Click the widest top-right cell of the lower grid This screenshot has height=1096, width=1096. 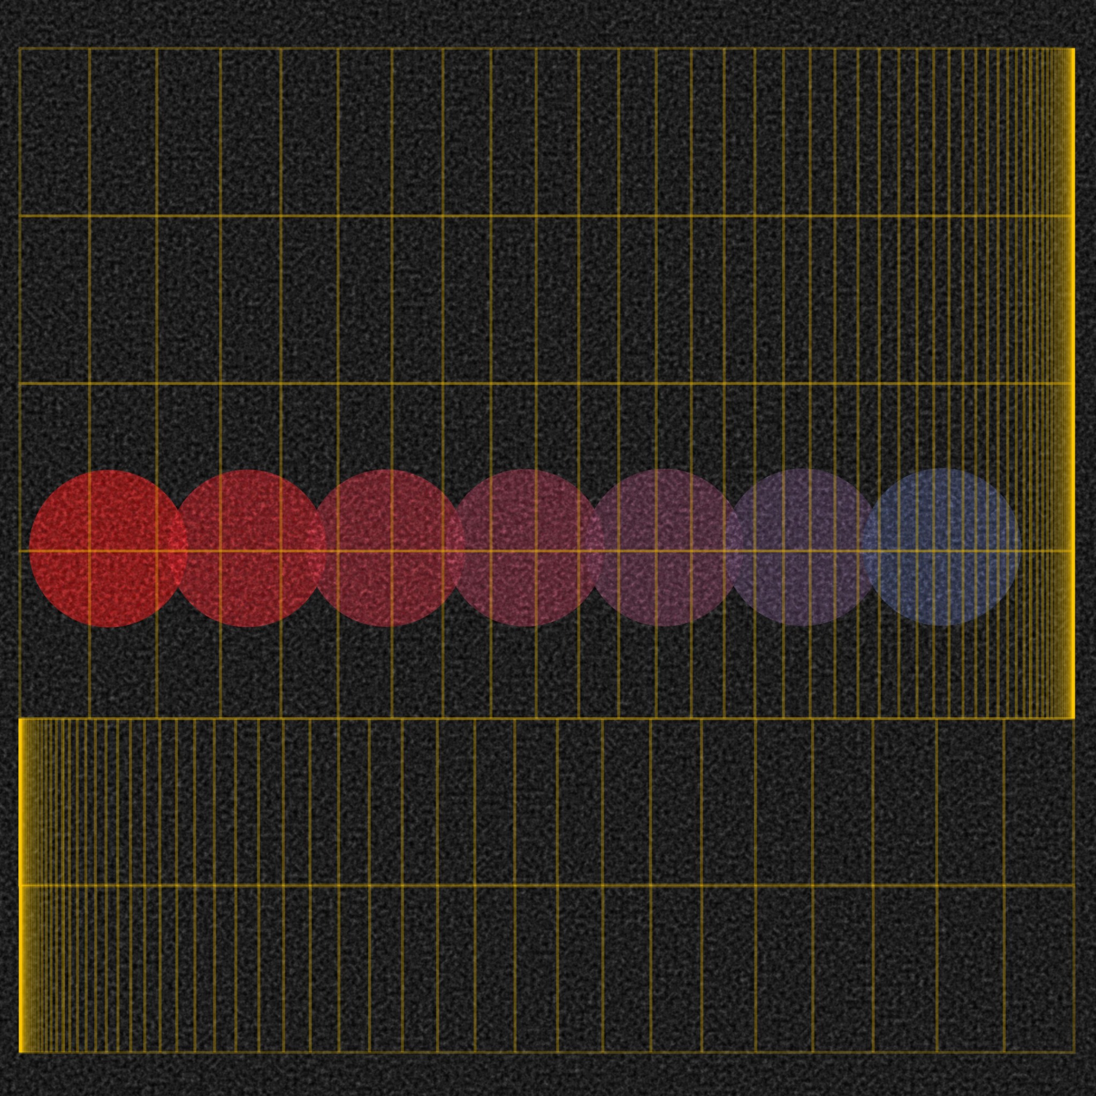click(1039, 801)
